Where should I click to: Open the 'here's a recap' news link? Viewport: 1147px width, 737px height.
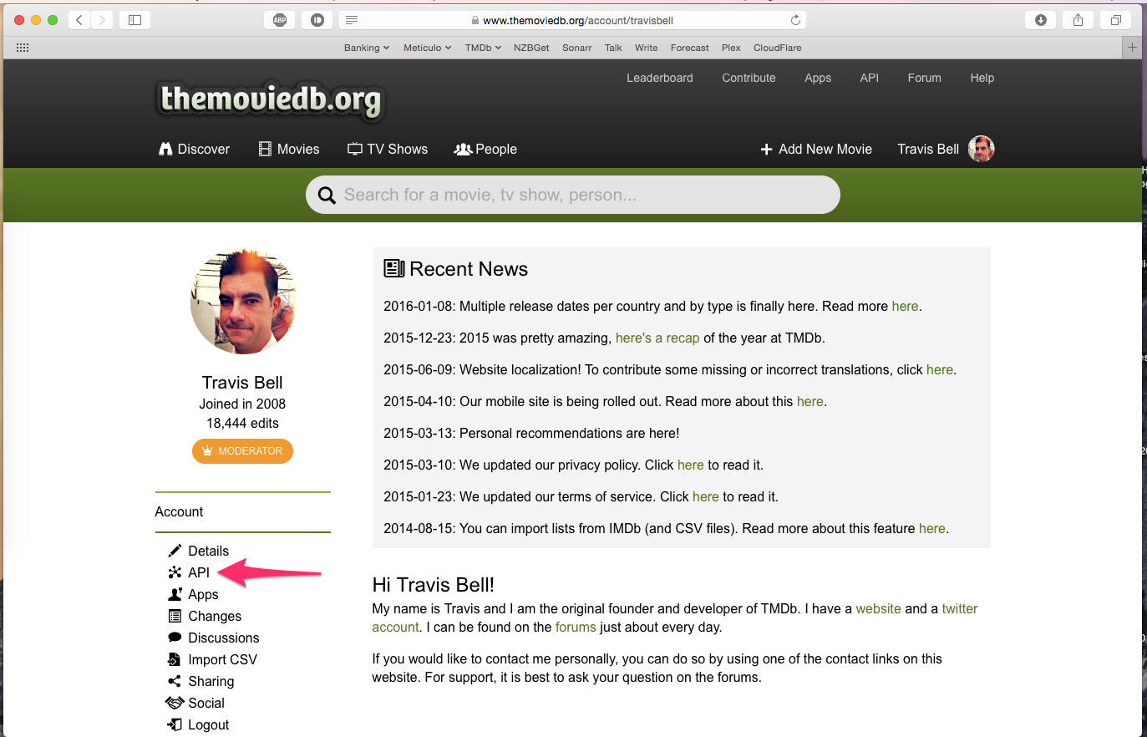tap(657, 338)
